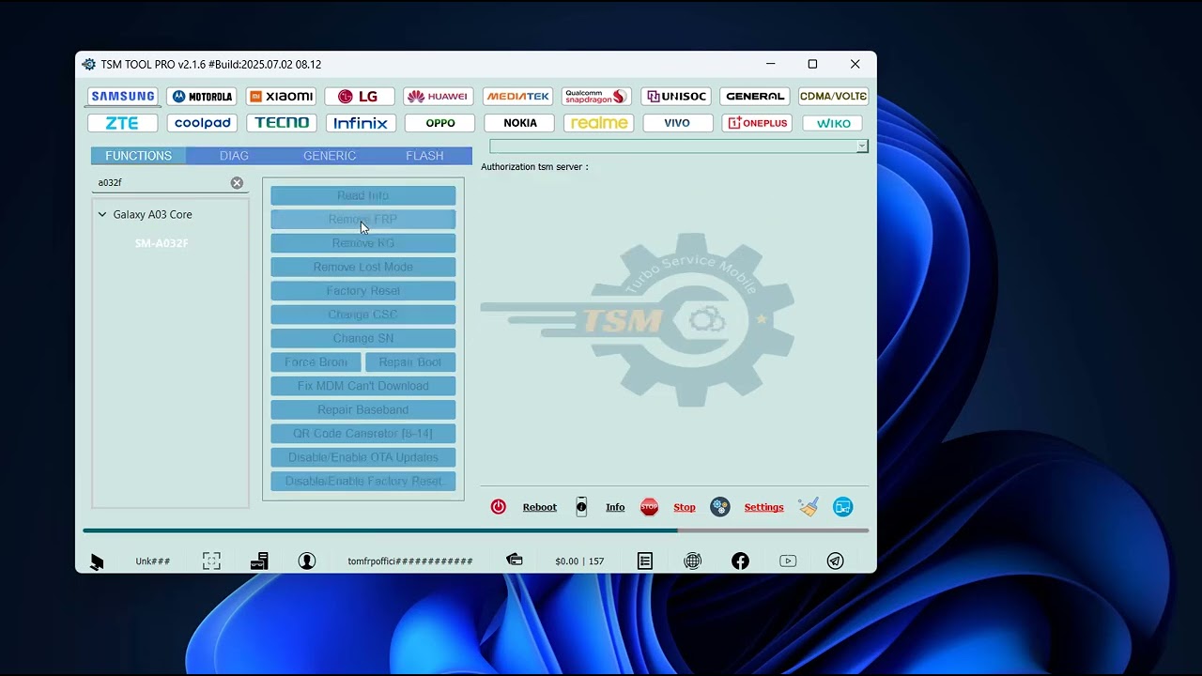Select the Huawei brand button
This screenshot has width=1202, height=676.
tap(439, 97)
